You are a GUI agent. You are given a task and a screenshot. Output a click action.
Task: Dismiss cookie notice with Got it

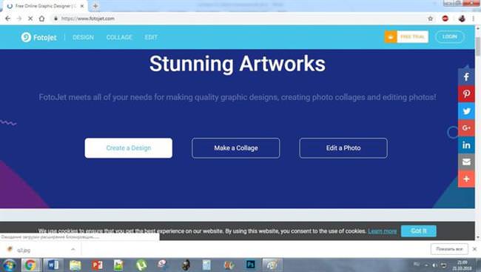click(x=418, y=231)
